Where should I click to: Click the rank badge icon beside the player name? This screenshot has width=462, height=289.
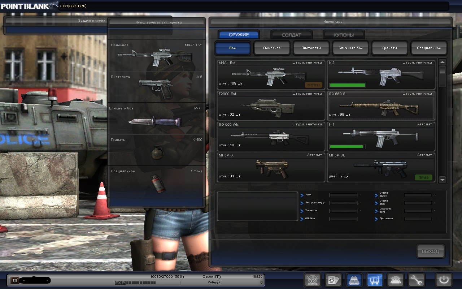click(x=14, y=280)
